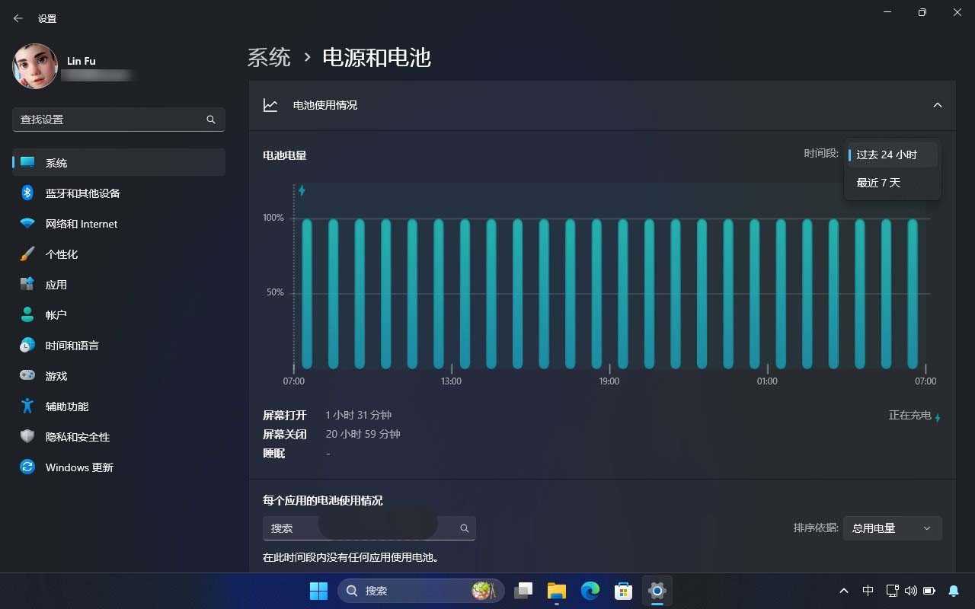Select 过去 24 小时 time range
This screenshot has height=609, width=975.
(885, 154)
